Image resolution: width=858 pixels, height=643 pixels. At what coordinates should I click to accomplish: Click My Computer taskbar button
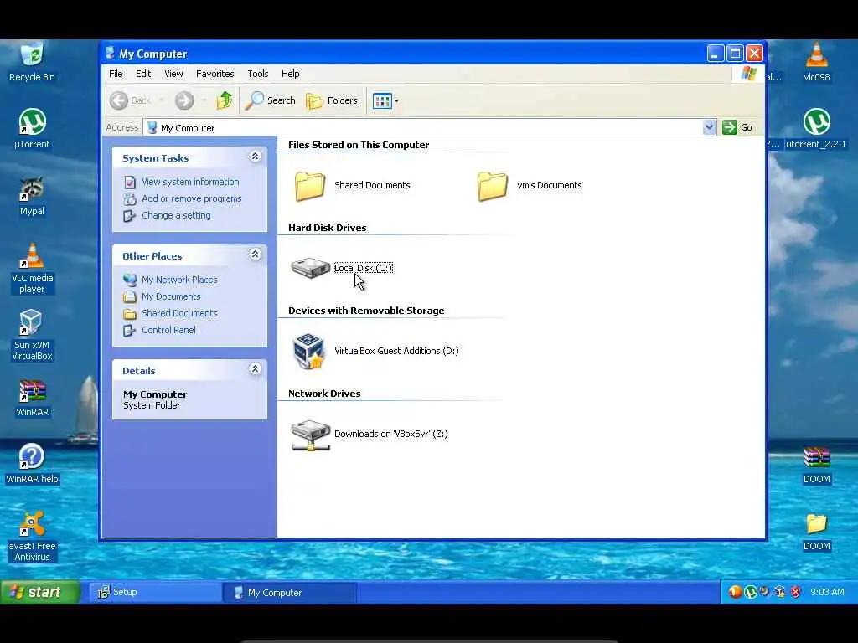(290, 593)
